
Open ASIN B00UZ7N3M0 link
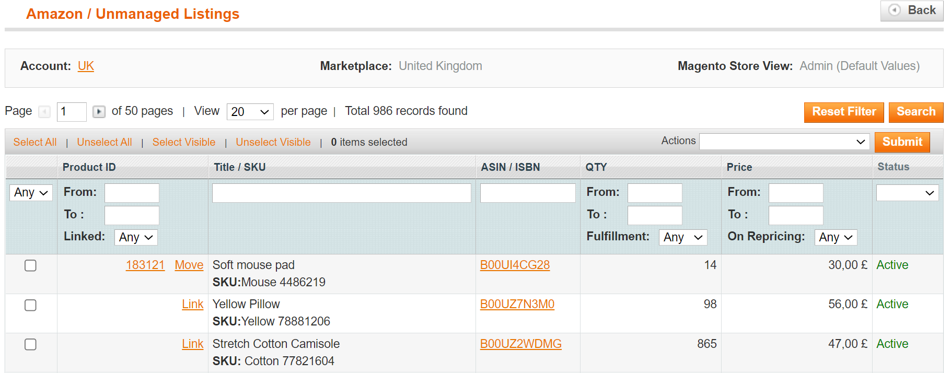[x=517, y=304]
